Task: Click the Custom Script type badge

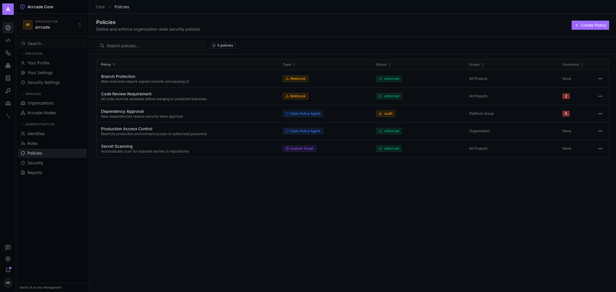Action: [x=299, y=149]
